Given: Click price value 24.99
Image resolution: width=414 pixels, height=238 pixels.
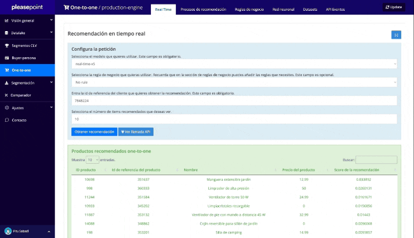Looking at the screenshot, I should tap(304, 197).
